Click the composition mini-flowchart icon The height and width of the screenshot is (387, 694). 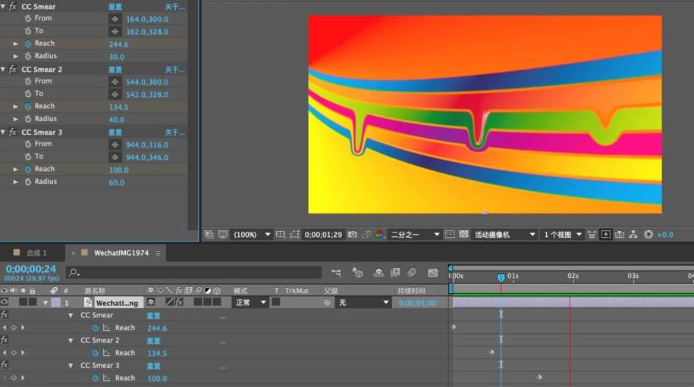pyautogui.click(x=336, y=273)
